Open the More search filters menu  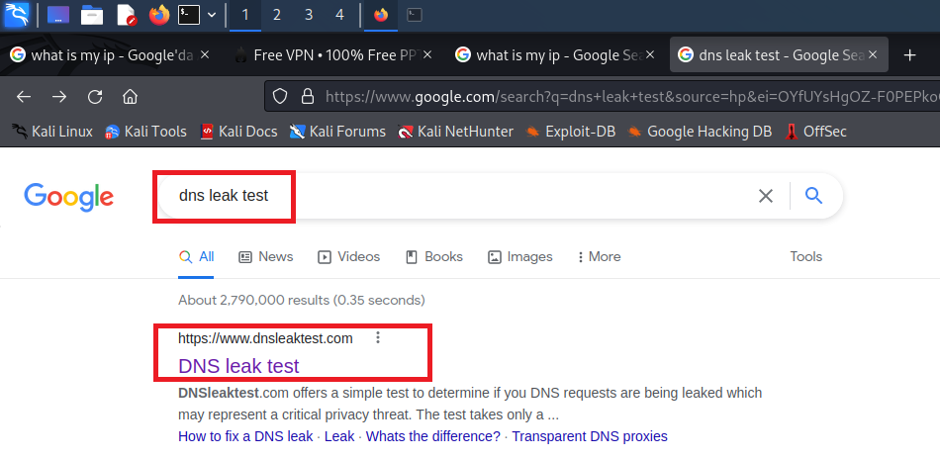(x=599, y=256)
